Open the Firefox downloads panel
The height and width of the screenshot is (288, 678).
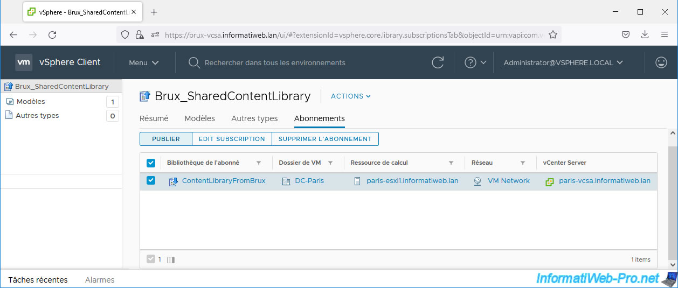coord(645,34)
